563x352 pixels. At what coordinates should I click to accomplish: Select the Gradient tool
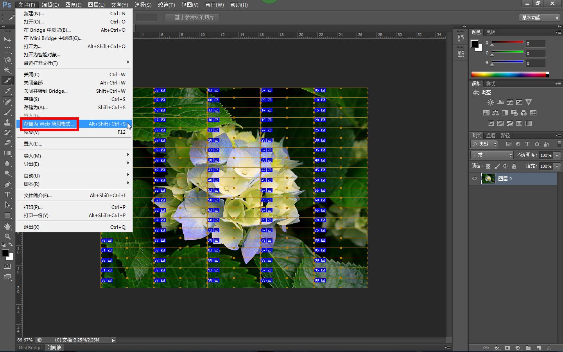pyautogui.click(x=7, y=153)
